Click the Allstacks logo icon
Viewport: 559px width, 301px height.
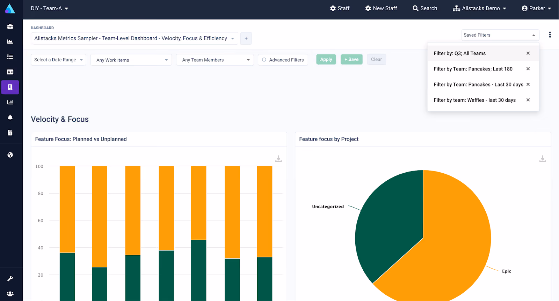click(10, 8)
